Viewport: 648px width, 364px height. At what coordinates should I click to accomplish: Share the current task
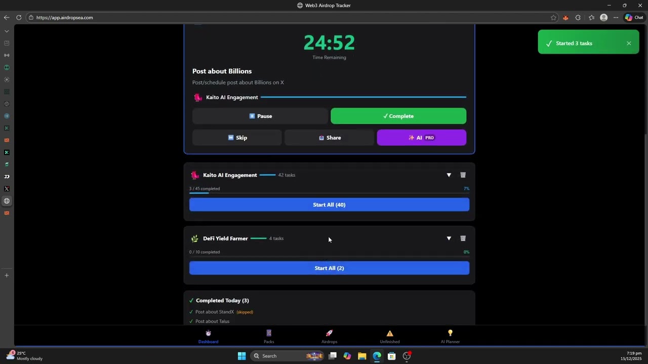pos(329,138)
